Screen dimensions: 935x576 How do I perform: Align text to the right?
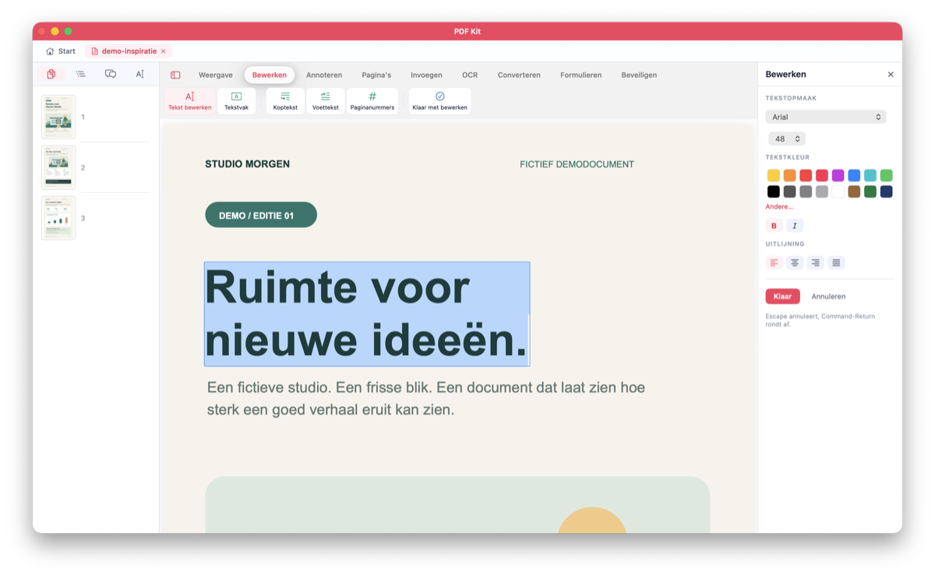point(815,262)
